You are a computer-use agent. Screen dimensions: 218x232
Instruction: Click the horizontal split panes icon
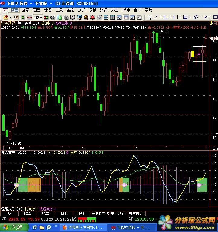click(106, 18)
